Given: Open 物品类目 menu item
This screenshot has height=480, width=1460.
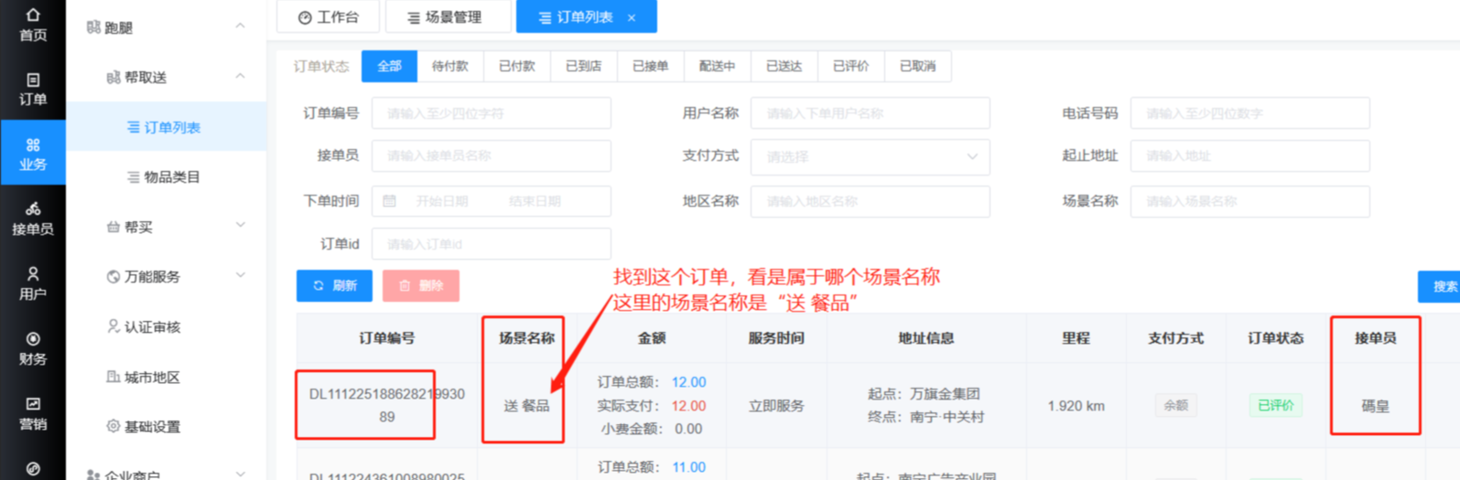Looking at the screenshot, I should pyautogui.click(x=166, y=176).
